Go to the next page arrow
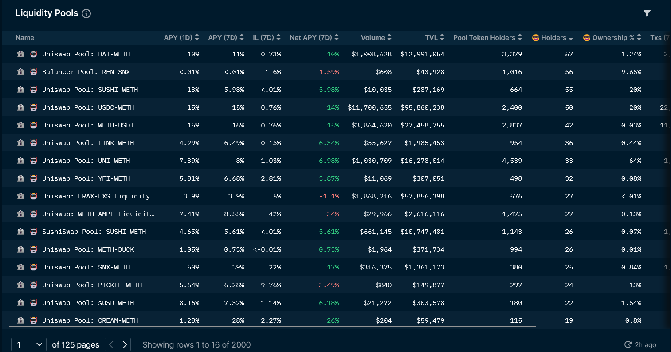Image resolution: width=671 pixels, height=352 pixels. click(125, 344)
